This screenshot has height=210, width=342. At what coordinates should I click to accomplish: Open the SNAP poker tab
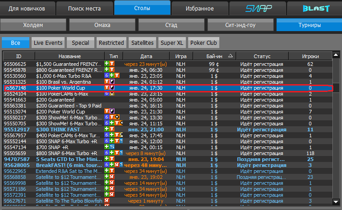tap(258, 9)
